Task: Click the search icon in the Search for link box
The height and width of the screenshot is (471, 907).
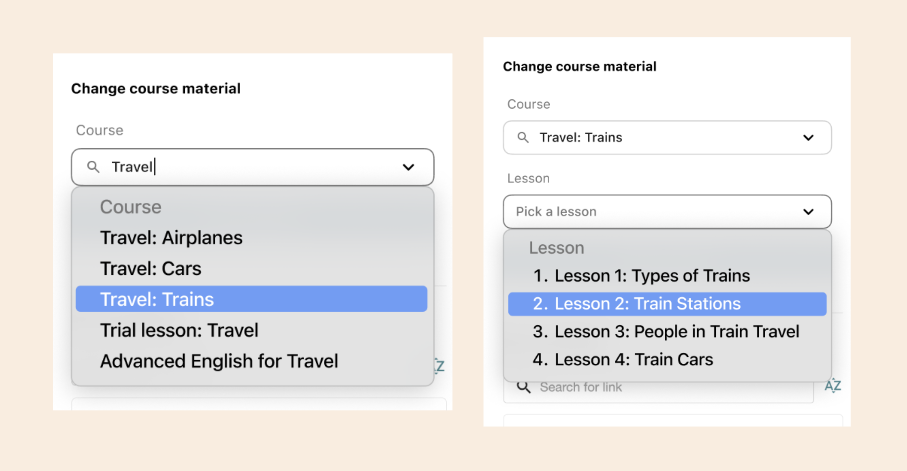Action: (524, 387)
